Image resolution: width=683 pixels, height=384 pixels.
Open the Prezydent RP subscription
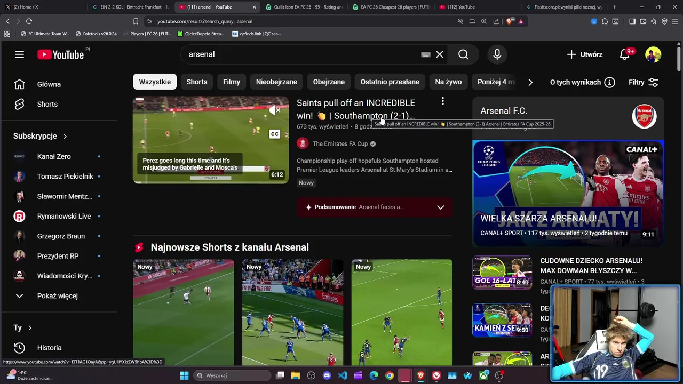59,256
